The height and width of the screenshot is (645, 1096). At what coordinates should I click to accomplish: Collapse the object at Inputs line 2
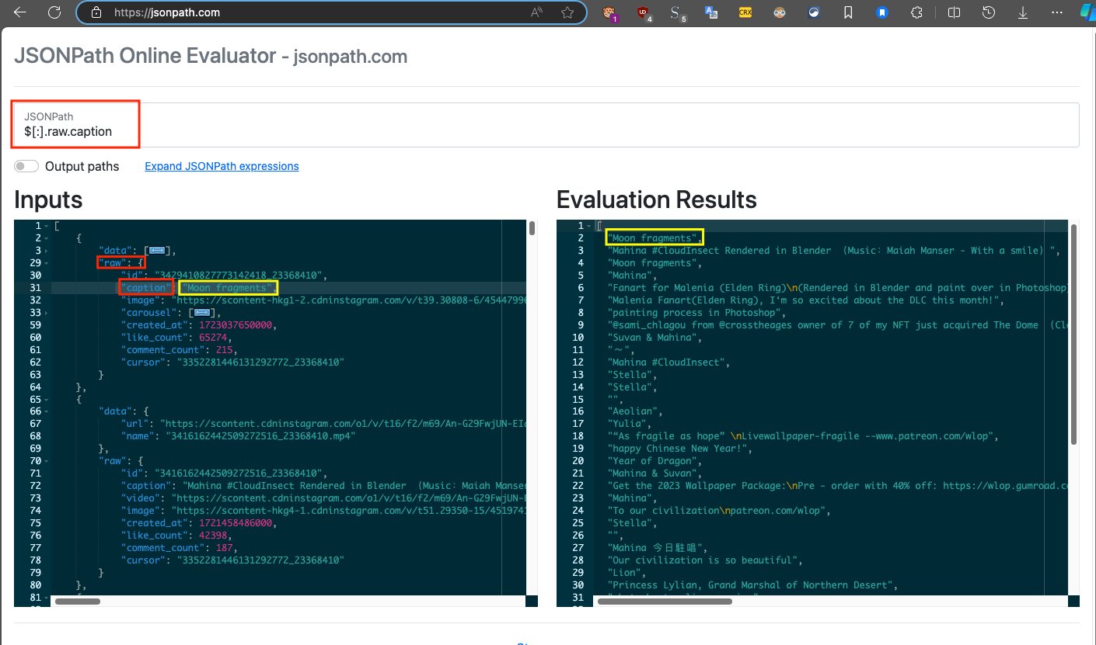[x=45, y=238]
